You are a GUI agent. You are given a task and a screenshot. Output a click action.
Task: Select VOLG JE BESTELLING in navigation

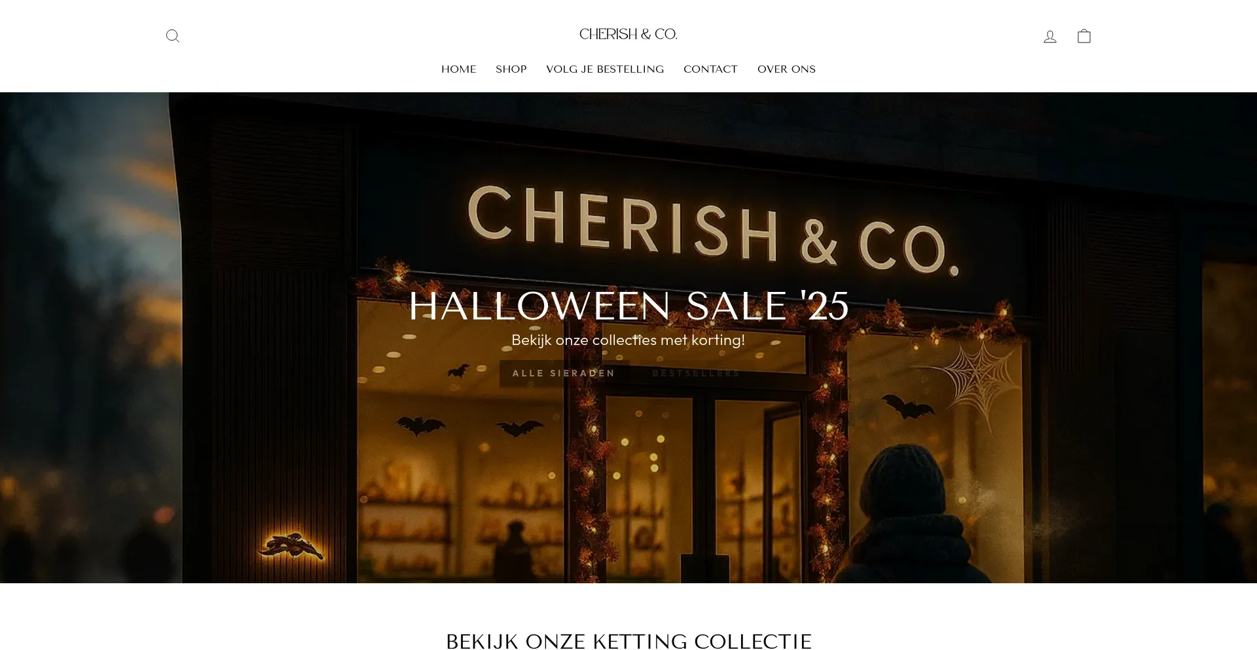click(605, 69)
